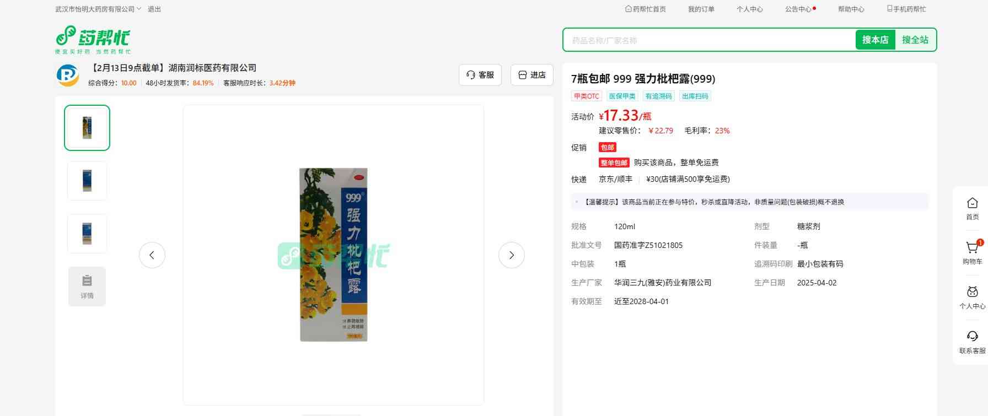Click the 药帮忙 logo
Viewport: 988px width, 416px height.
coord(93,39)
